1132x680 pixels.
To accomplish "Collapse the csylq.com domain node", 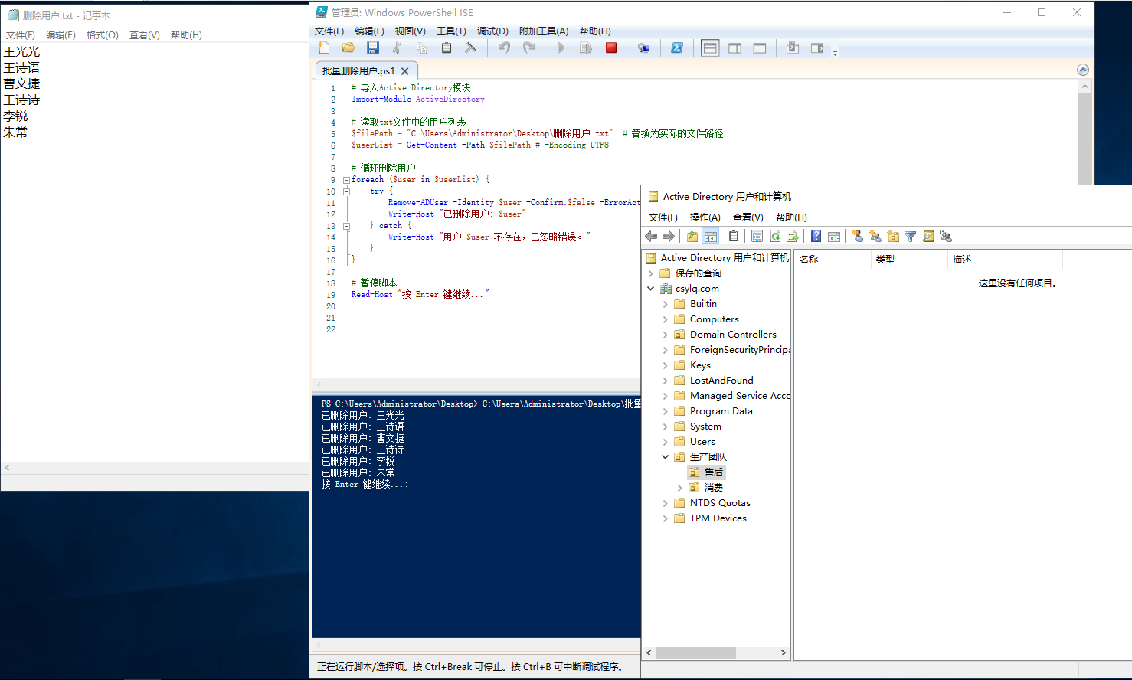I will click(651, 289).
